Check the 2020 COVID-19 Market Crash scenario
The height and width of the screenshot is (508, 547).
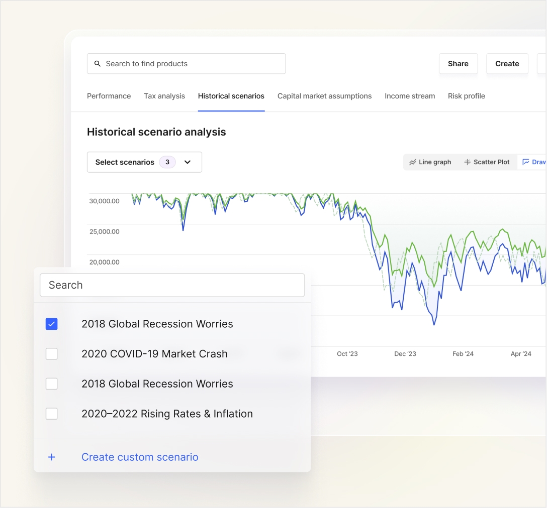(51, 354)
